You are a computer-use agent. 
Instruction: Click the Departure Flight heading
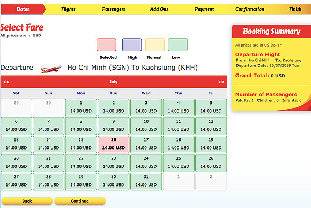(257, 54)
